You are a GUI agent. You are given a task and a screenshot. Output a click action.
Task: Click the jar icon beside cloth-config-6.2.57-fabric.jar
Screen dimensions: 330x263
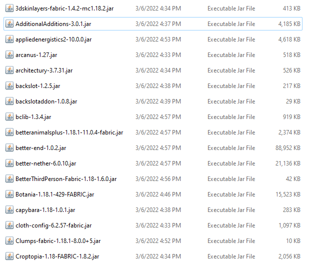(9, 225)
